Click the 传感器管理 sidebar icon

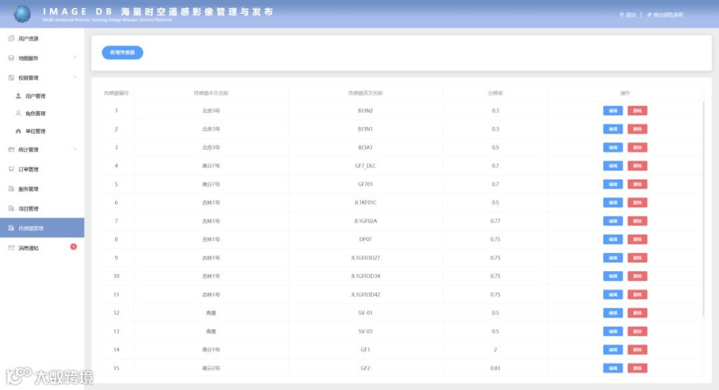pyautogui.click(x=11, y=228)
